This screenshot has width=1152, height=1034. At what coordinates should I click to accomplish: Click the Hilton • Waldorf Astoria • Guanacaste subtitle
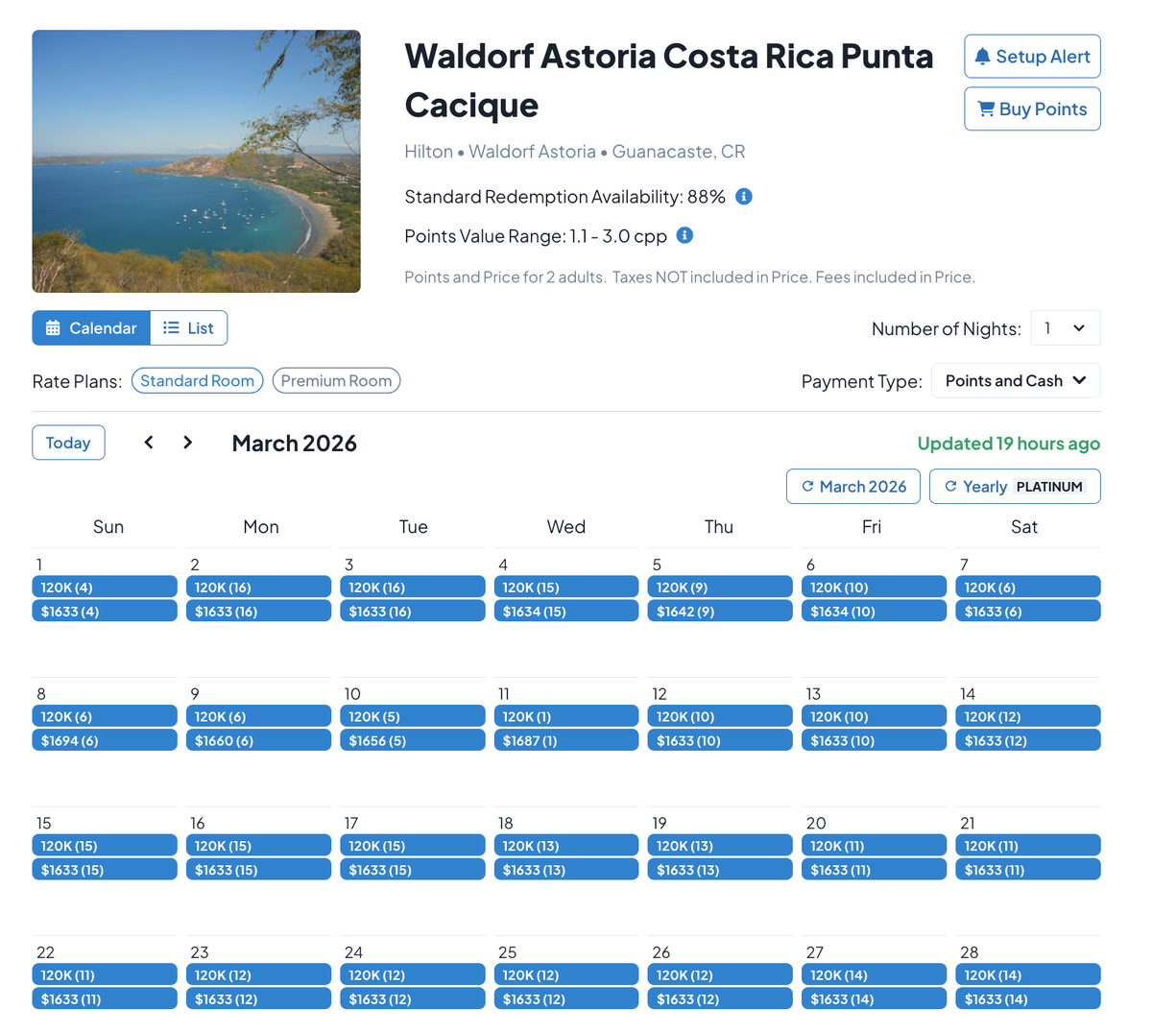[575, 152]
